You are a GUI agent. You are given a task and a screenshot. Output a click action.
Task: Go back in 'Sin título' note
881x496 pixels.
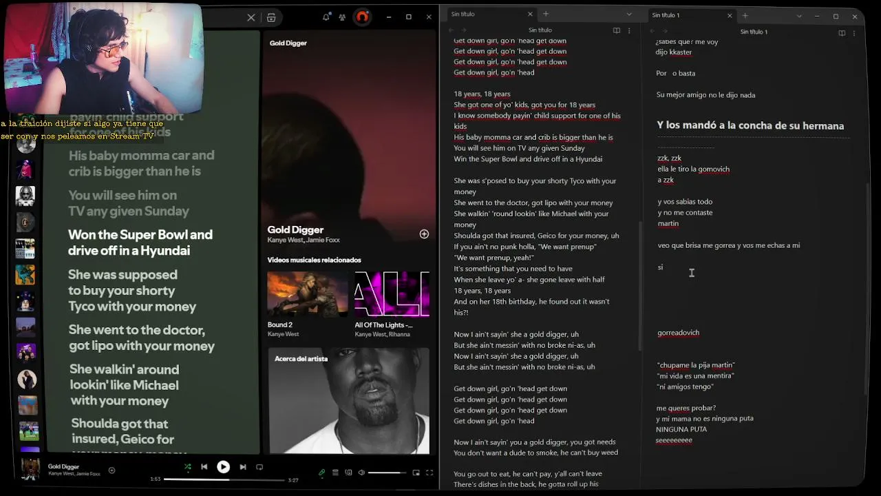click(x=452, y=30)
